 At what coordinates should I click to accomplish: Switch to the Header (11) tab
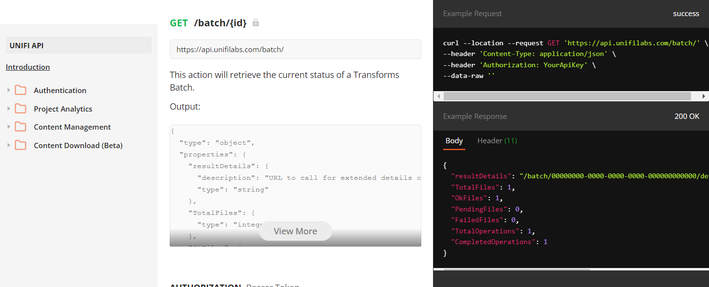click(x=497, y=141)
